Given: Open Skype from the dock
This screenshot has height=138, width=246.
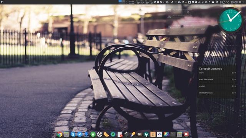Looking at the screenshot, I should pos(73,134).
